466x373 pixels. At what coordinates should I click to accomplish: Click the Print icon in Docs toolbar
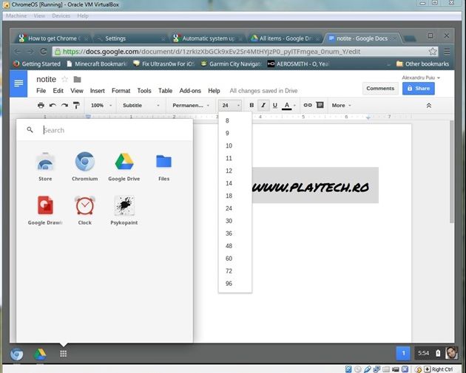coord(41,106)
